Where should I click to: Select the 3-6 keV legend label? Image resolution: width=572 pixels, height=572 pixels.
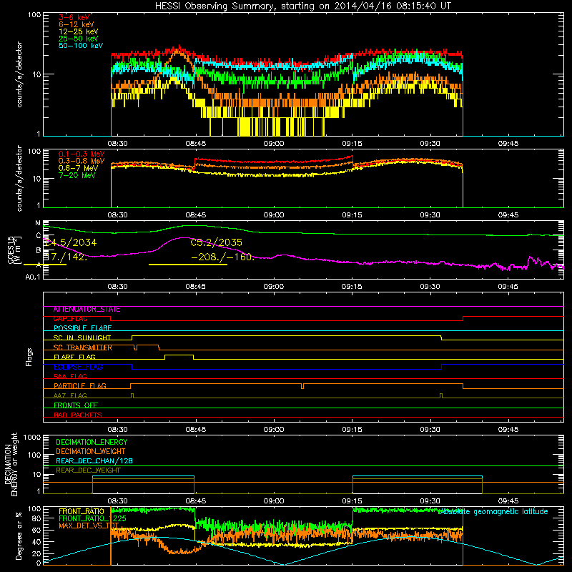[74, 17]
